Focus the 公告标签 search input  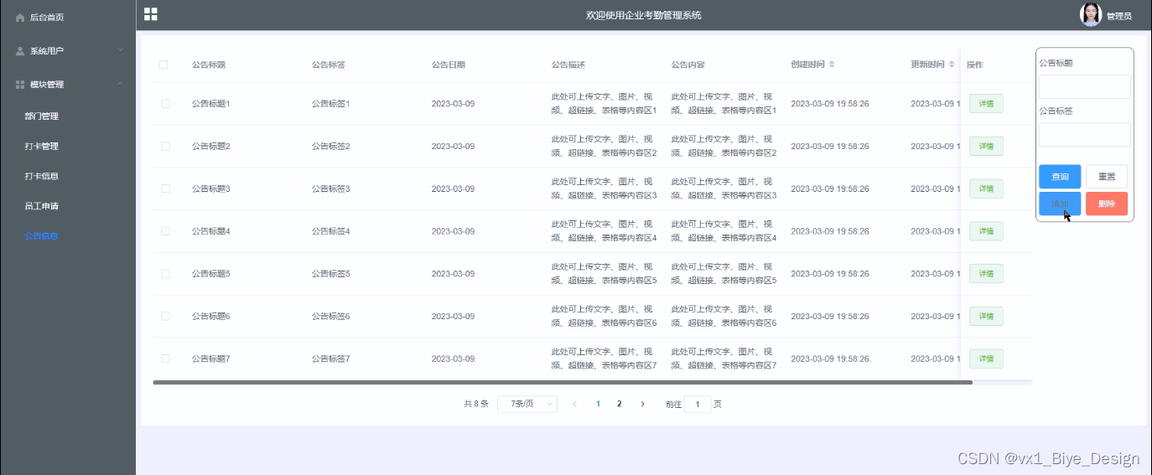[1084, 135]
